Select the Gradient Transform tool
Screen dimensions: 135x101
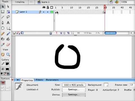click(8, 12)
